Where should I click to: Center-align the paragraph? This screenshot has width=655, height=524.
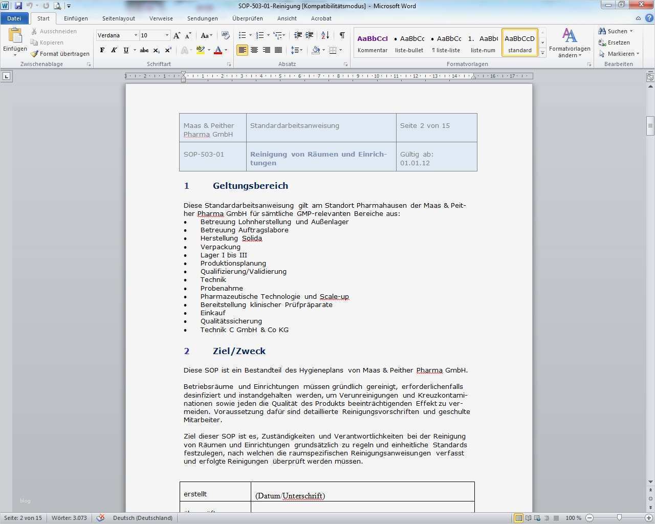254,50
